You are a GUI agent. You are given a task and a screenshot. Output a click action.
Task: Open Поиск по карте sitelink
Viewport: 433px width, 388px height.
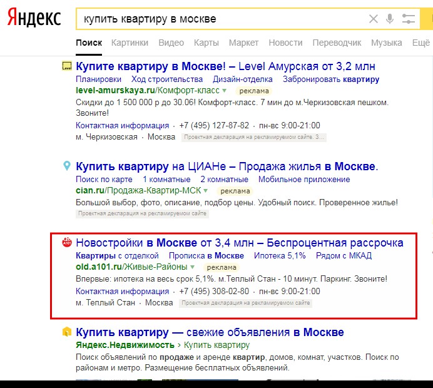104,180
